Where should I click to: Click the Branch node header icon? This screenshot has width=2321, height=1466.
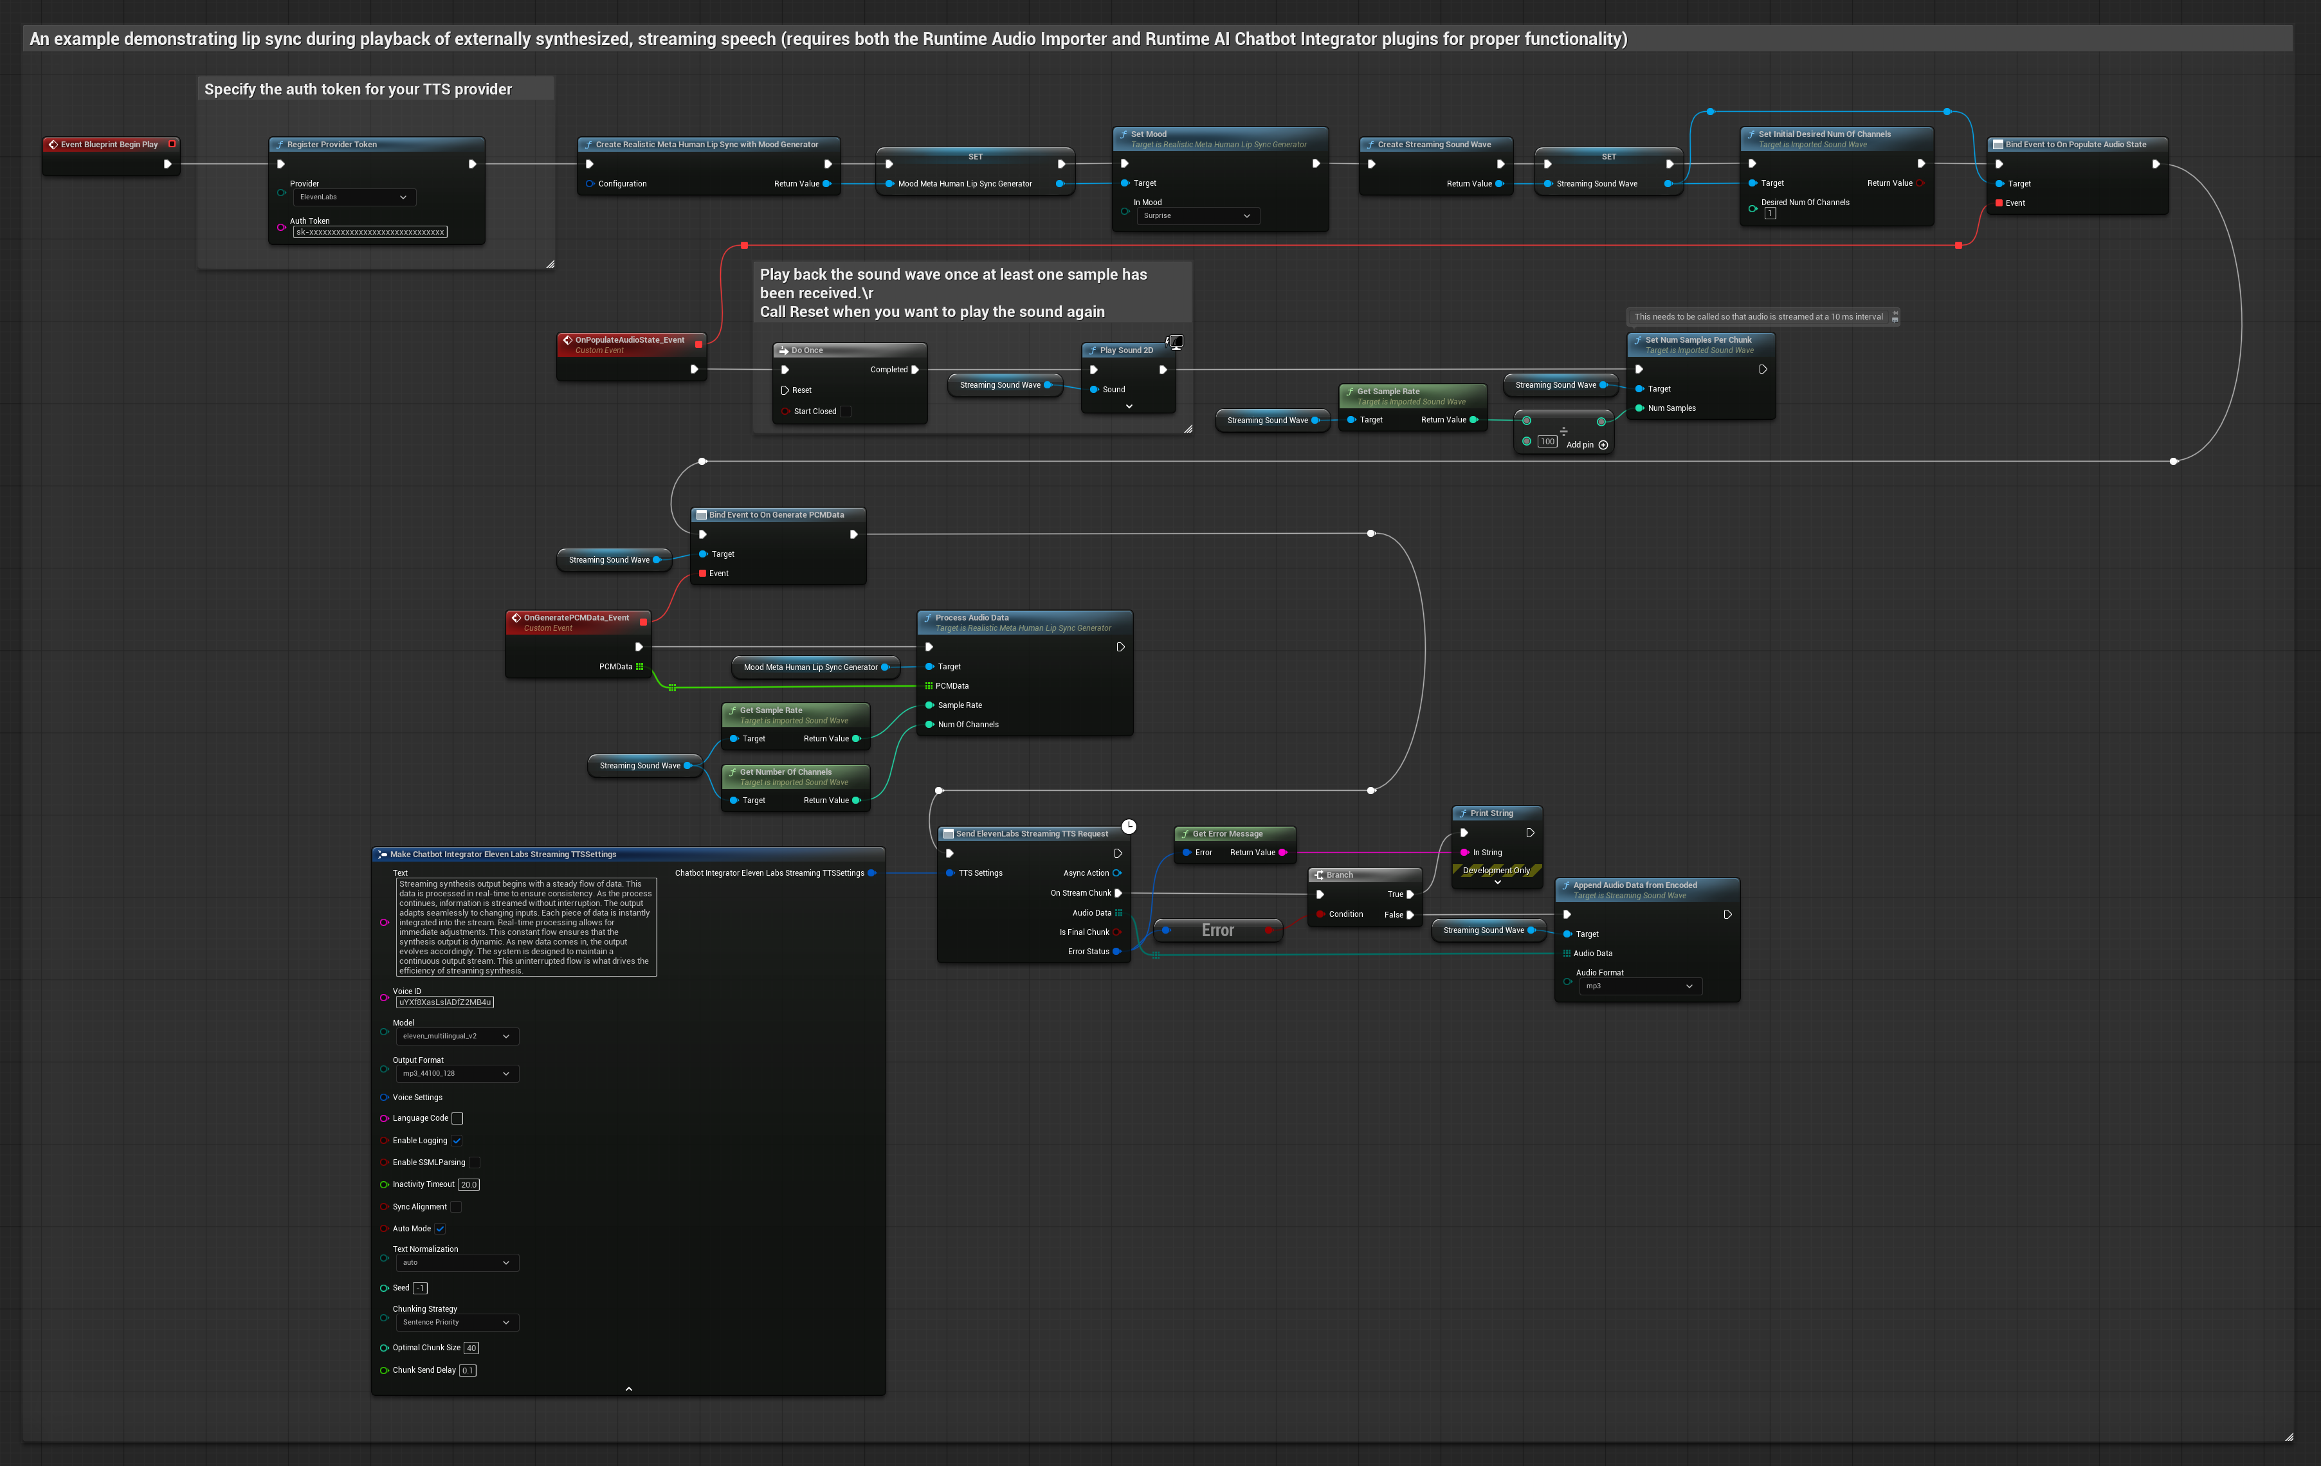tap(1318, 875)
